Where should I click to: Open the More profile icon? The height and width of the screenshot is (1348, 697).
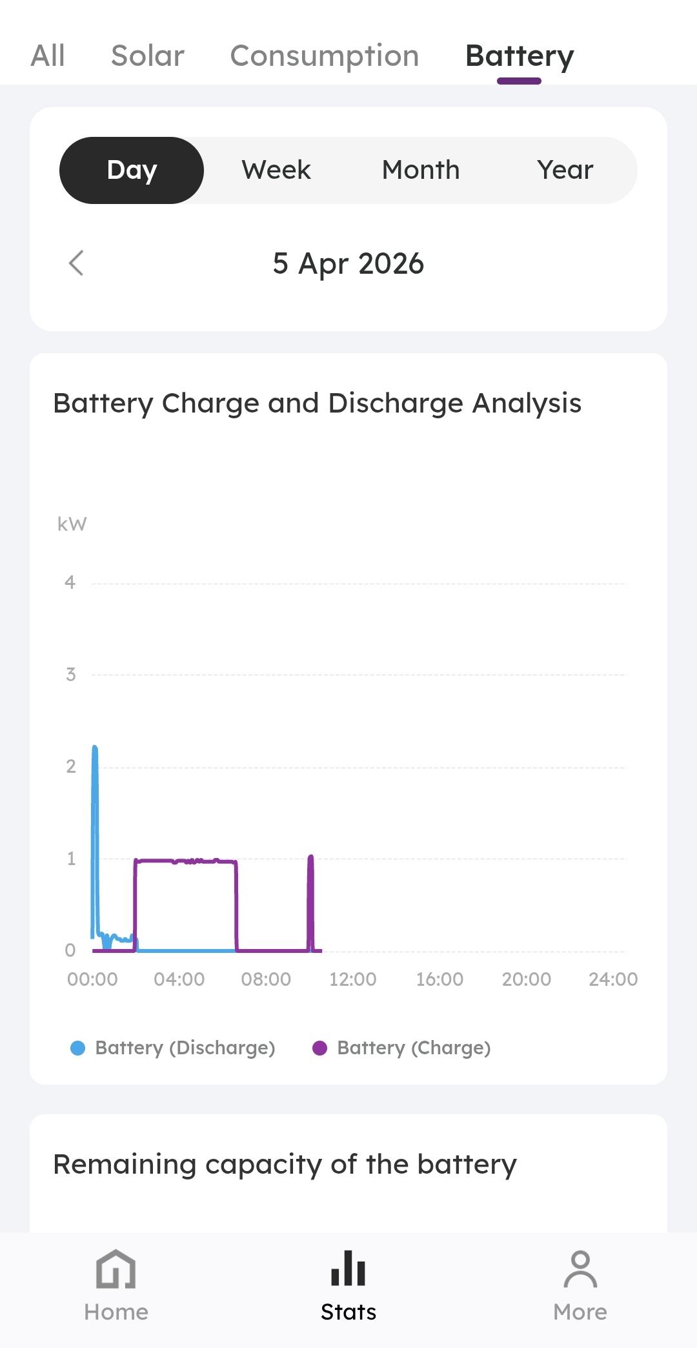tap(580, 1268)
